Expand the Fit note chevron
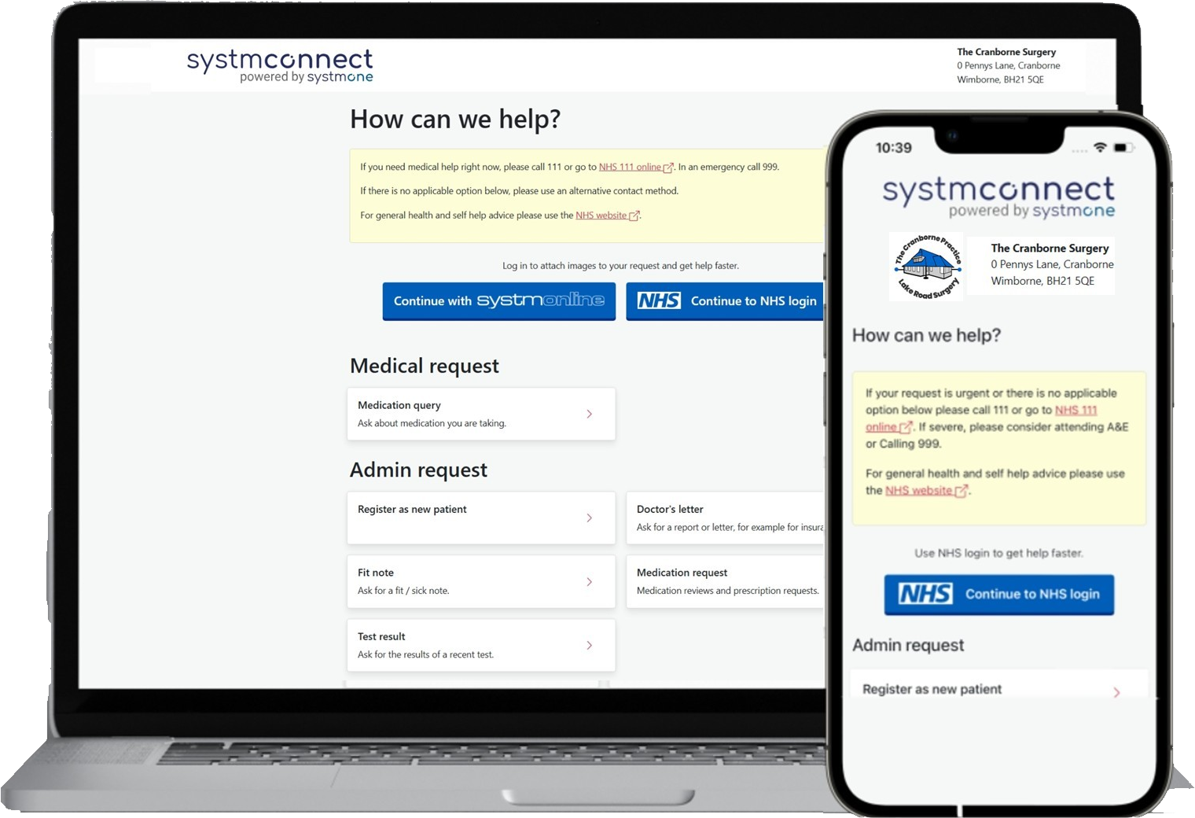The image size is (1195, 818). [590, 581]
